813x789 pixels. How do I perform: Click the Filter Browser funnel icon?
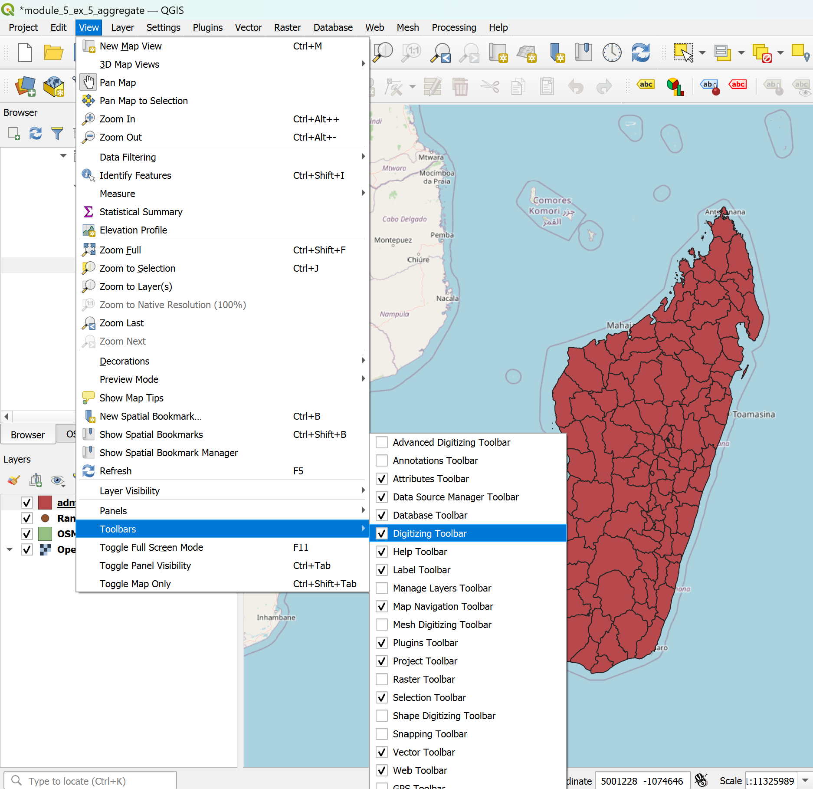(57, 133)
